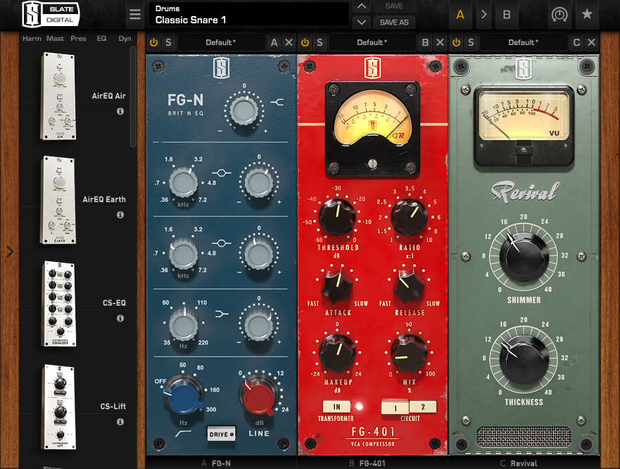620x469 pixels.
Task: Expand the left side panel chevron
Action: point(11,251)
